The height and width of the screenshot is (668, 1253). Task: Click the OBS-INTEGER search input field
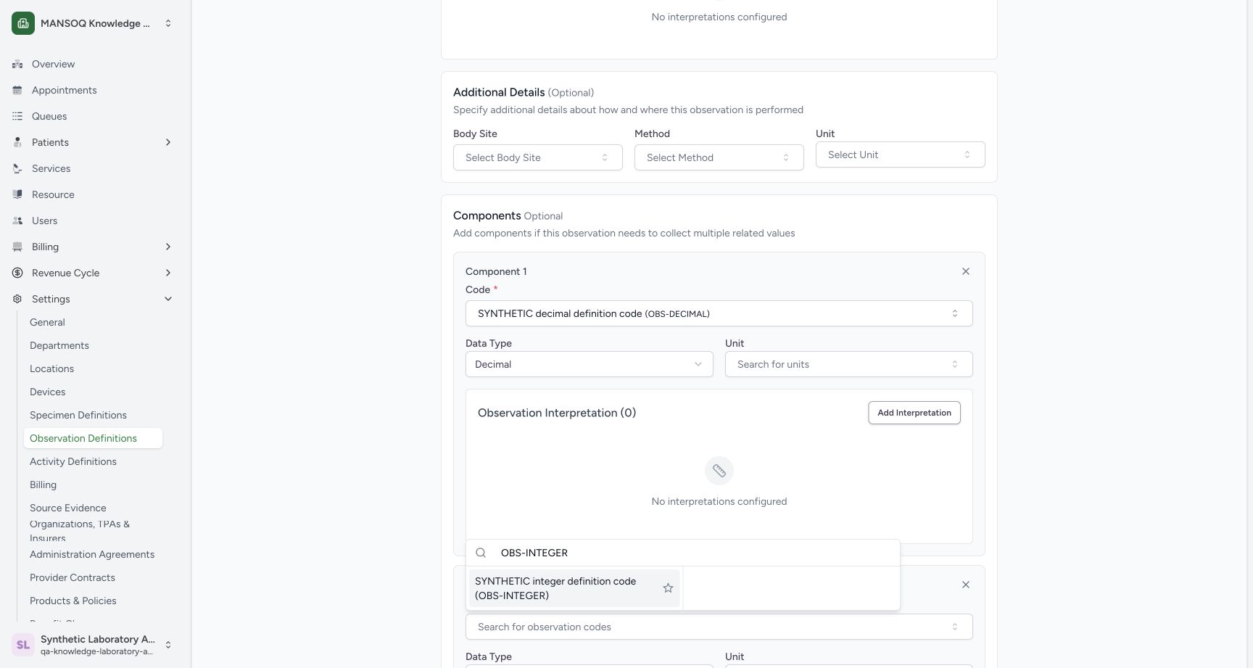click(696, 553)
